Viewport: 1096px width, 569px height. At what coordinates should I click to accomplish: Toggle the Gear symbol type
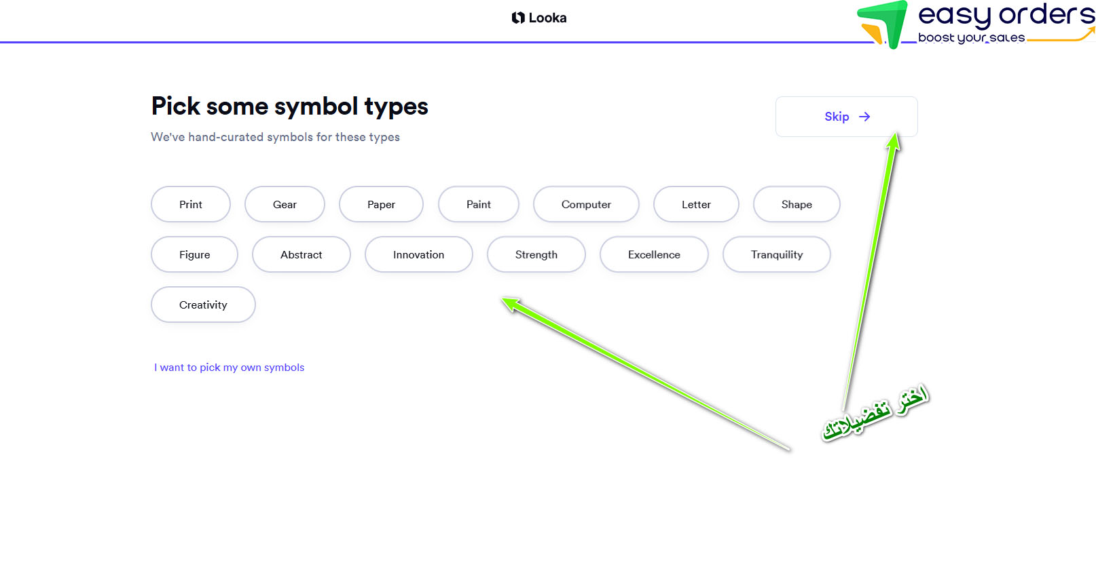(x=285, y=204)
